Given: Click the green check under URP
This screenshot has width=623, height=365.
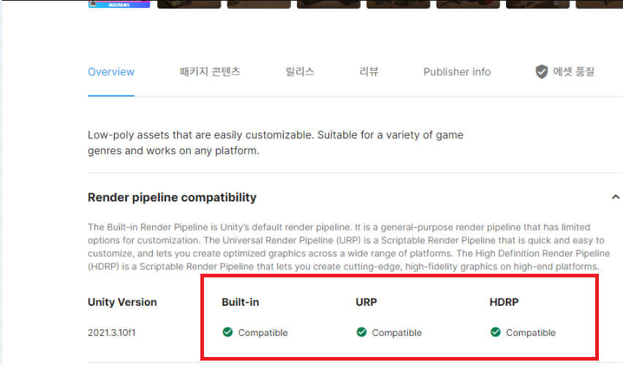Looking at the screenshot, I should click(x=361, y=332).
